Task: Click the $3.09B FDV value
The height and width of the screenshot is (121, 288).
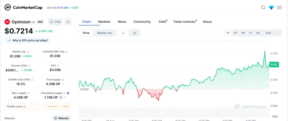Action: [x=55, y=70]
